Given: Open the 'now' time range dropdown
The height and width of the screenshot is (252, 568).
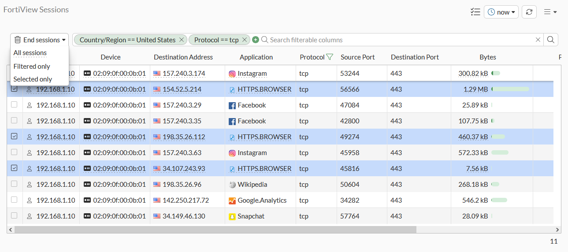Looking at the screenshot, I should [501, 12].
